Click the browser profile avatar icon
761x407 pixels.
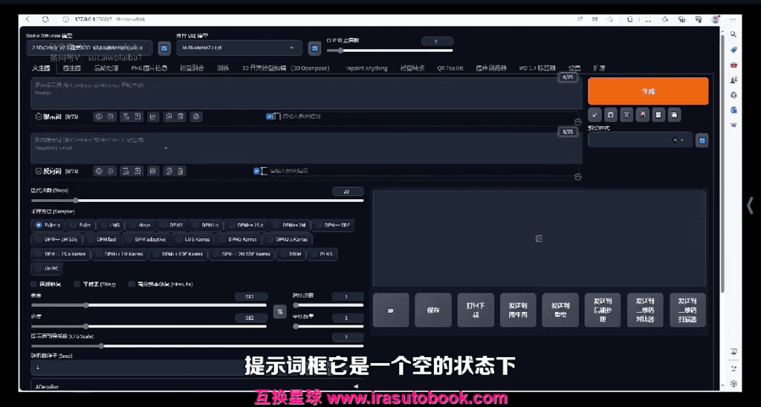(x=715, y=19)
